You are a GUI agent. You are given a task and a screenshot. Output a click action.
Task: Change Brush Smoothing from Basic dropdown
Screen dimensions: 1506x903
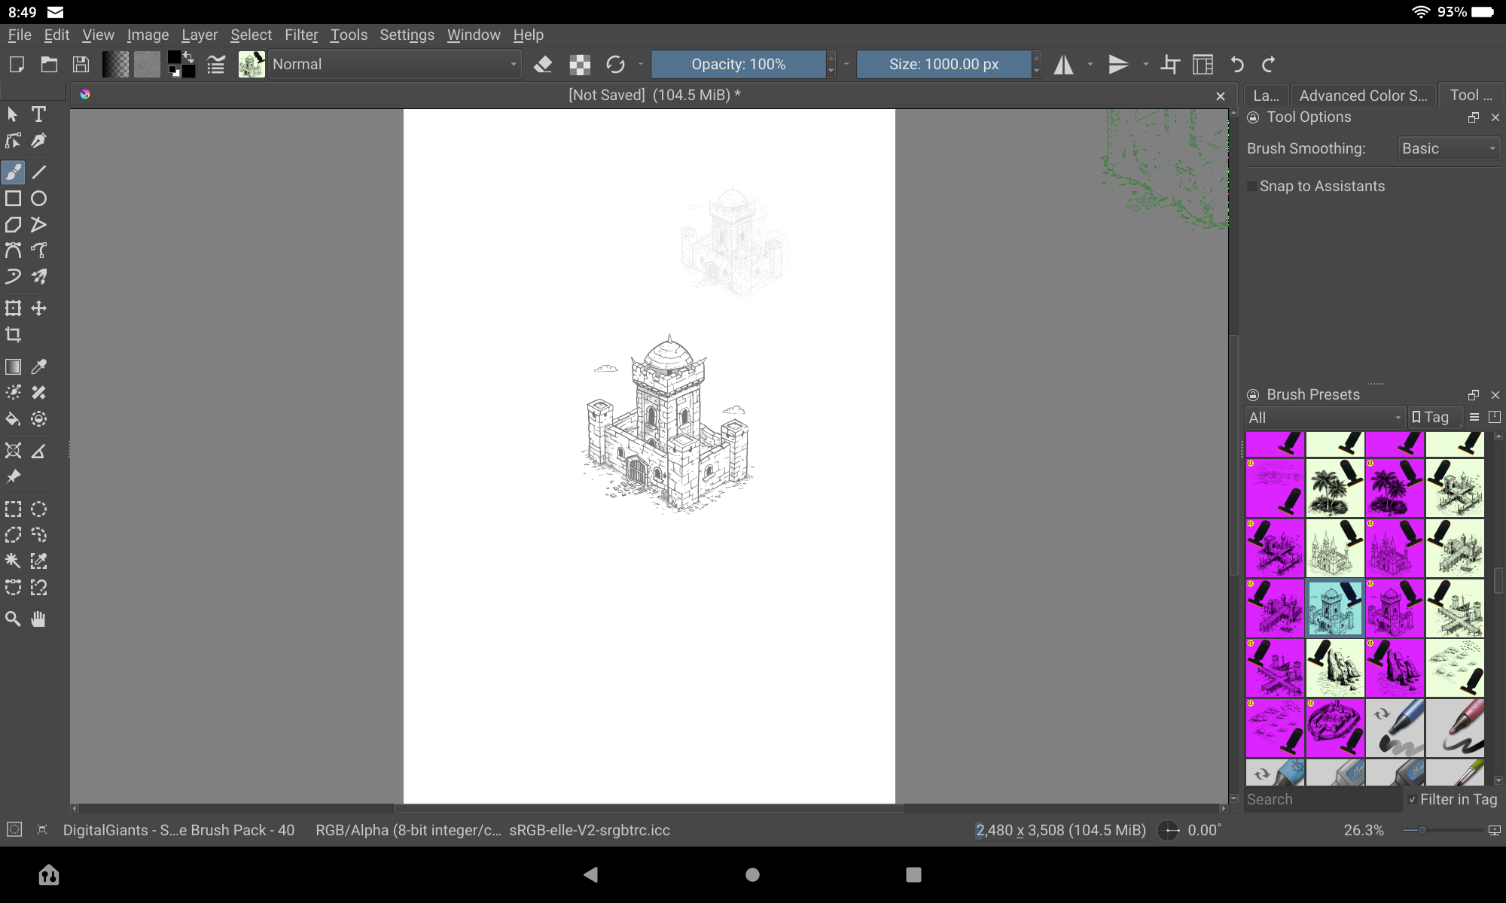(1447, 148)
